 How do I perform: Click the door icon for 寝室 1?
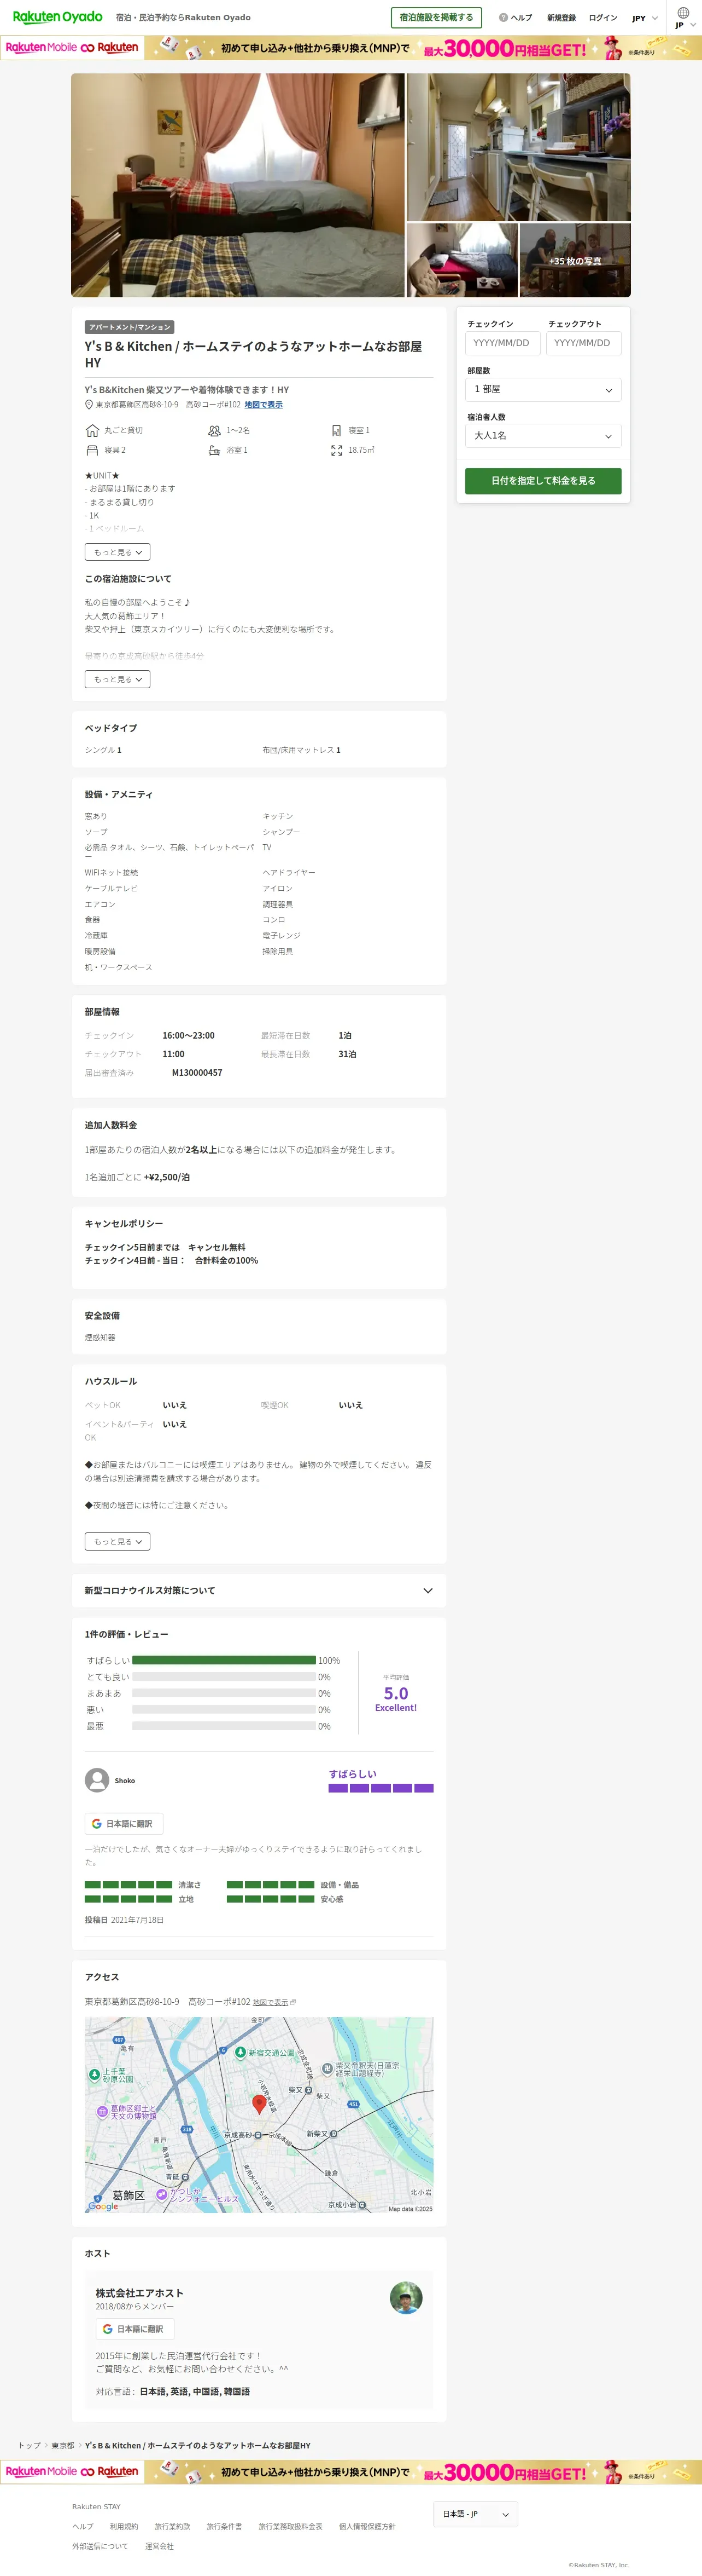pyautogui.click(x=337, y=430)
